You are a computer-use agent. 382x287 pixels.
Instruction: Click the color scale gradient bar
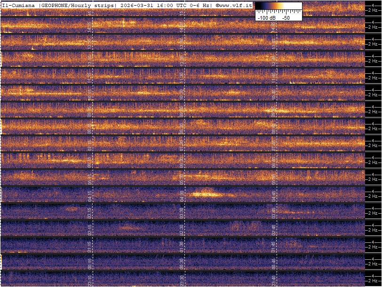(279, 7)
